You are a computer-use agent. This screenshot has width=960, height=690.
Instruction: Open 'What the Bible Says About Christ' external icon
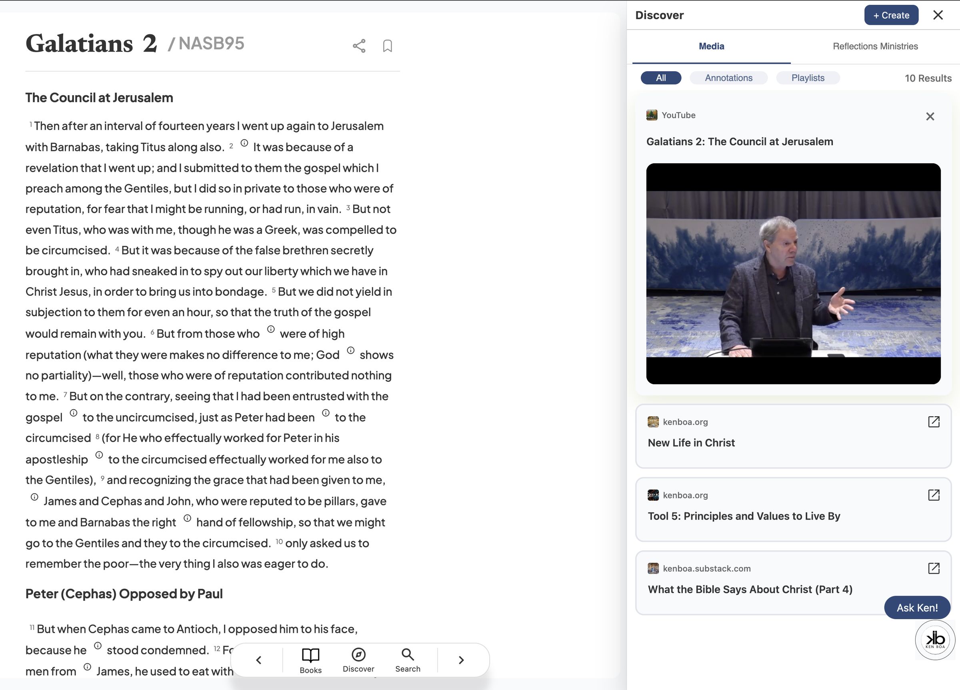(934, 568)
